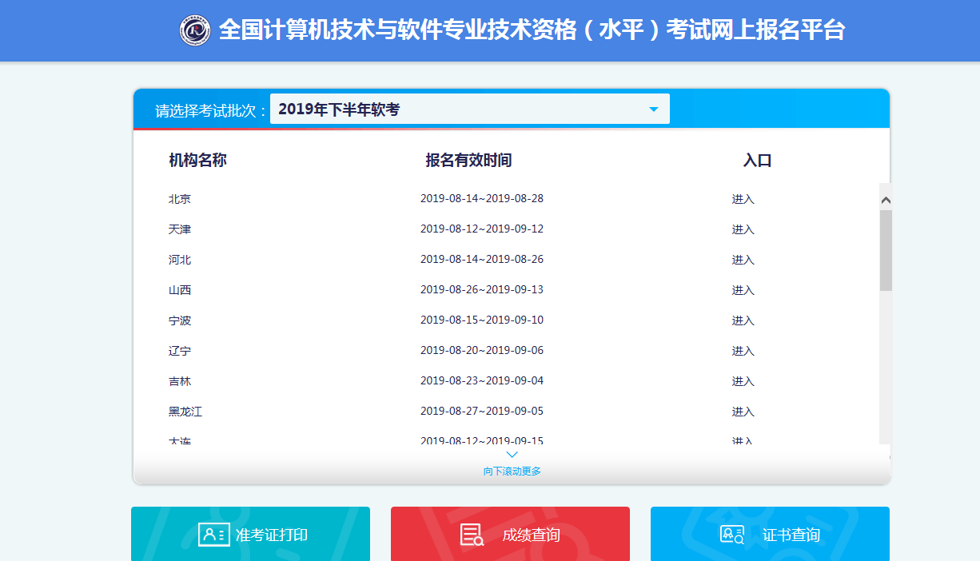The width and height of the screenshot is (980, 561).
Task: Click 进入 for 北京
Action: [x=743, y=199]
